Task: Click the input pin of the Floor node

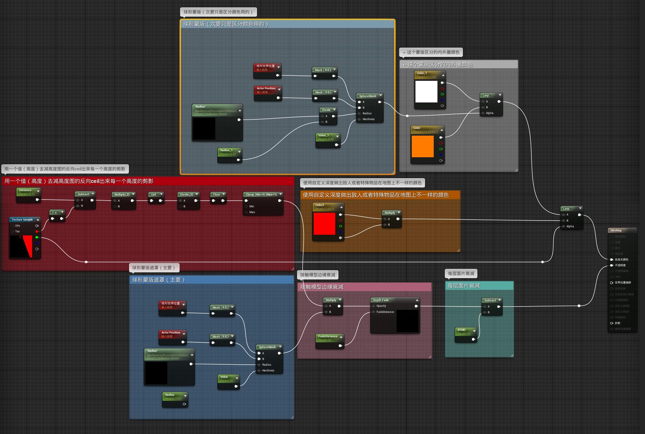Action: tap(213, 201)
